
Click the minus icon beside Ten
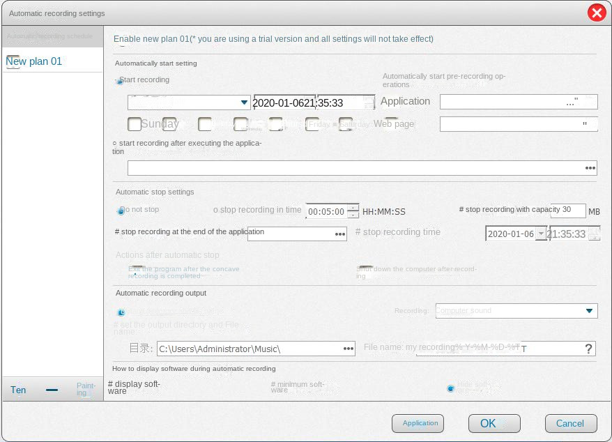coord(52,390)
